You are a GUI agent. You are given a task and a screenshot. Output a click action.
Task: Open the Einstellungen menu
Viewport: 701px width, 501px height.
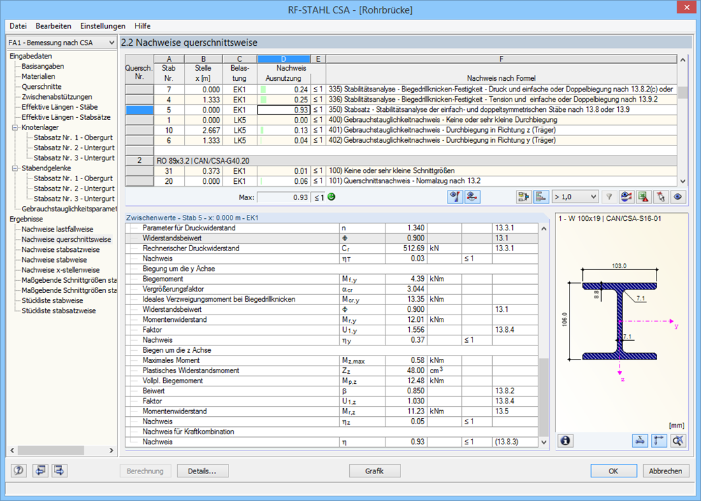pos(102,26)
